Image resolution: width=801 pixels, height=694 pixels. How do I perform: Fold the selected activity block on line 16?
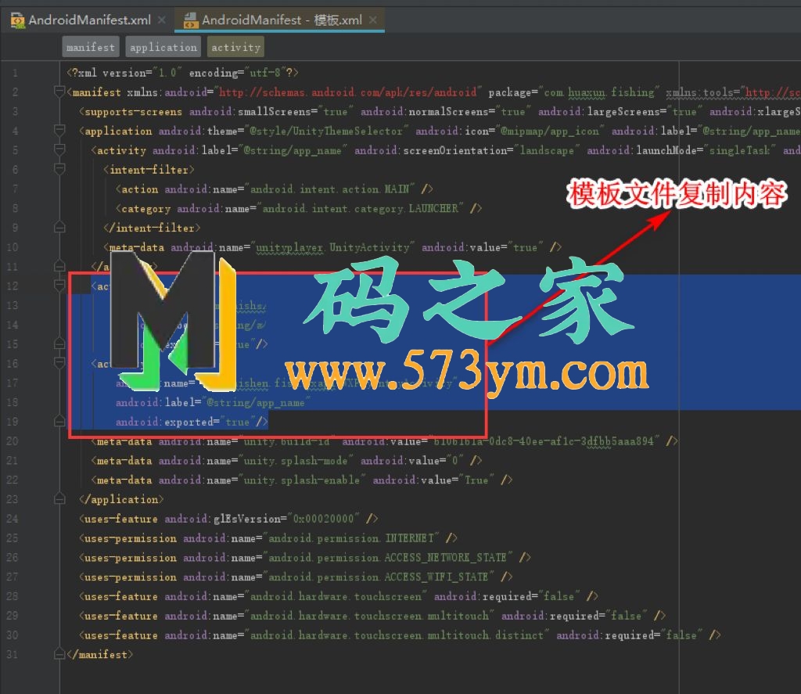pyautogui.click(x=59, y=364)
